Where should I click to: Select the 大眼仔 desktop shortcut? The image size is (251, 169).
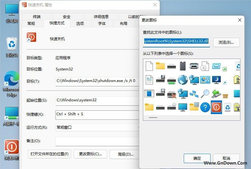(x=12, y=116)
